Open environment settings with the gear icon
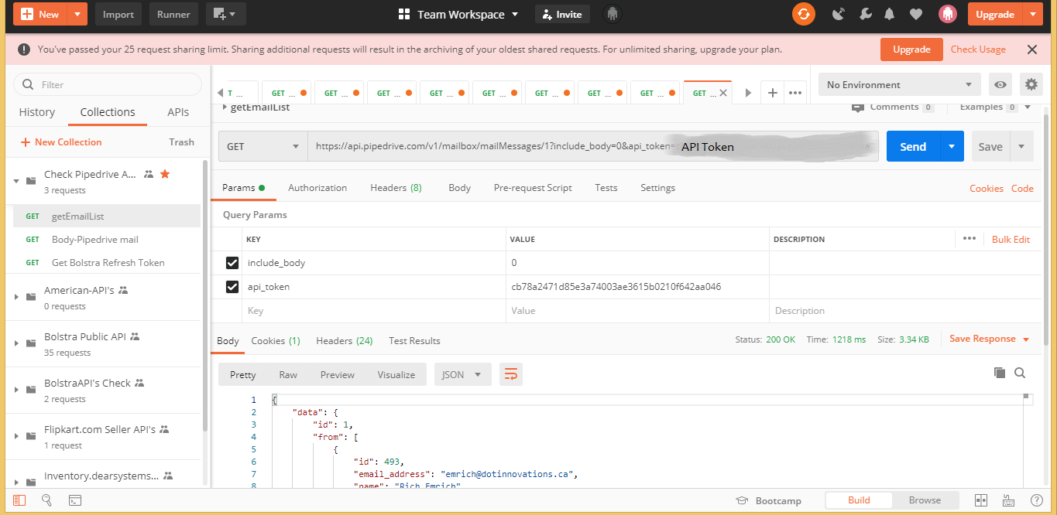The width and height of the screenshot is (1057, 515). (1031, 84)
